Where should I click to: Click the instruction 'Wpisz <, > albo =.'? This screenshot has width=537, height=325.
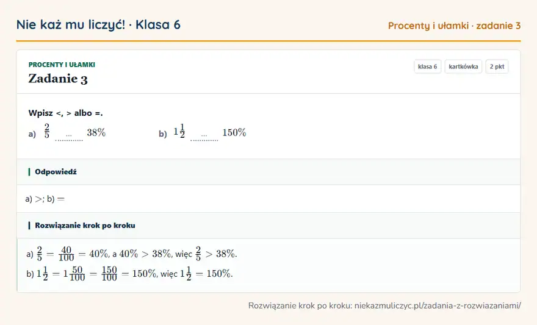(66, 113)
